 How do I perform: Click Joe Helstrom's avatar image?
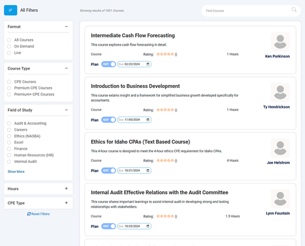pos(280,148)
